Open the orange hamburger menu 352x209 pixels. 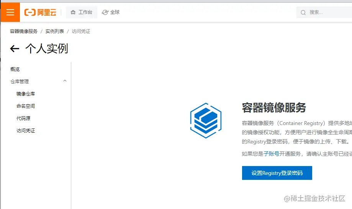10,12
